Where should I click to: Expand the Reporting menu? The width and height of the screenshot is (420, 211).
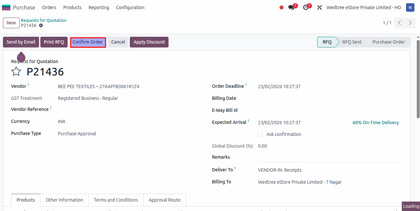click(99, 7)
